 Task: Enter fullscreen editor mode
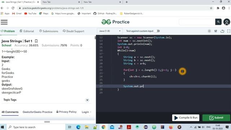228,31
